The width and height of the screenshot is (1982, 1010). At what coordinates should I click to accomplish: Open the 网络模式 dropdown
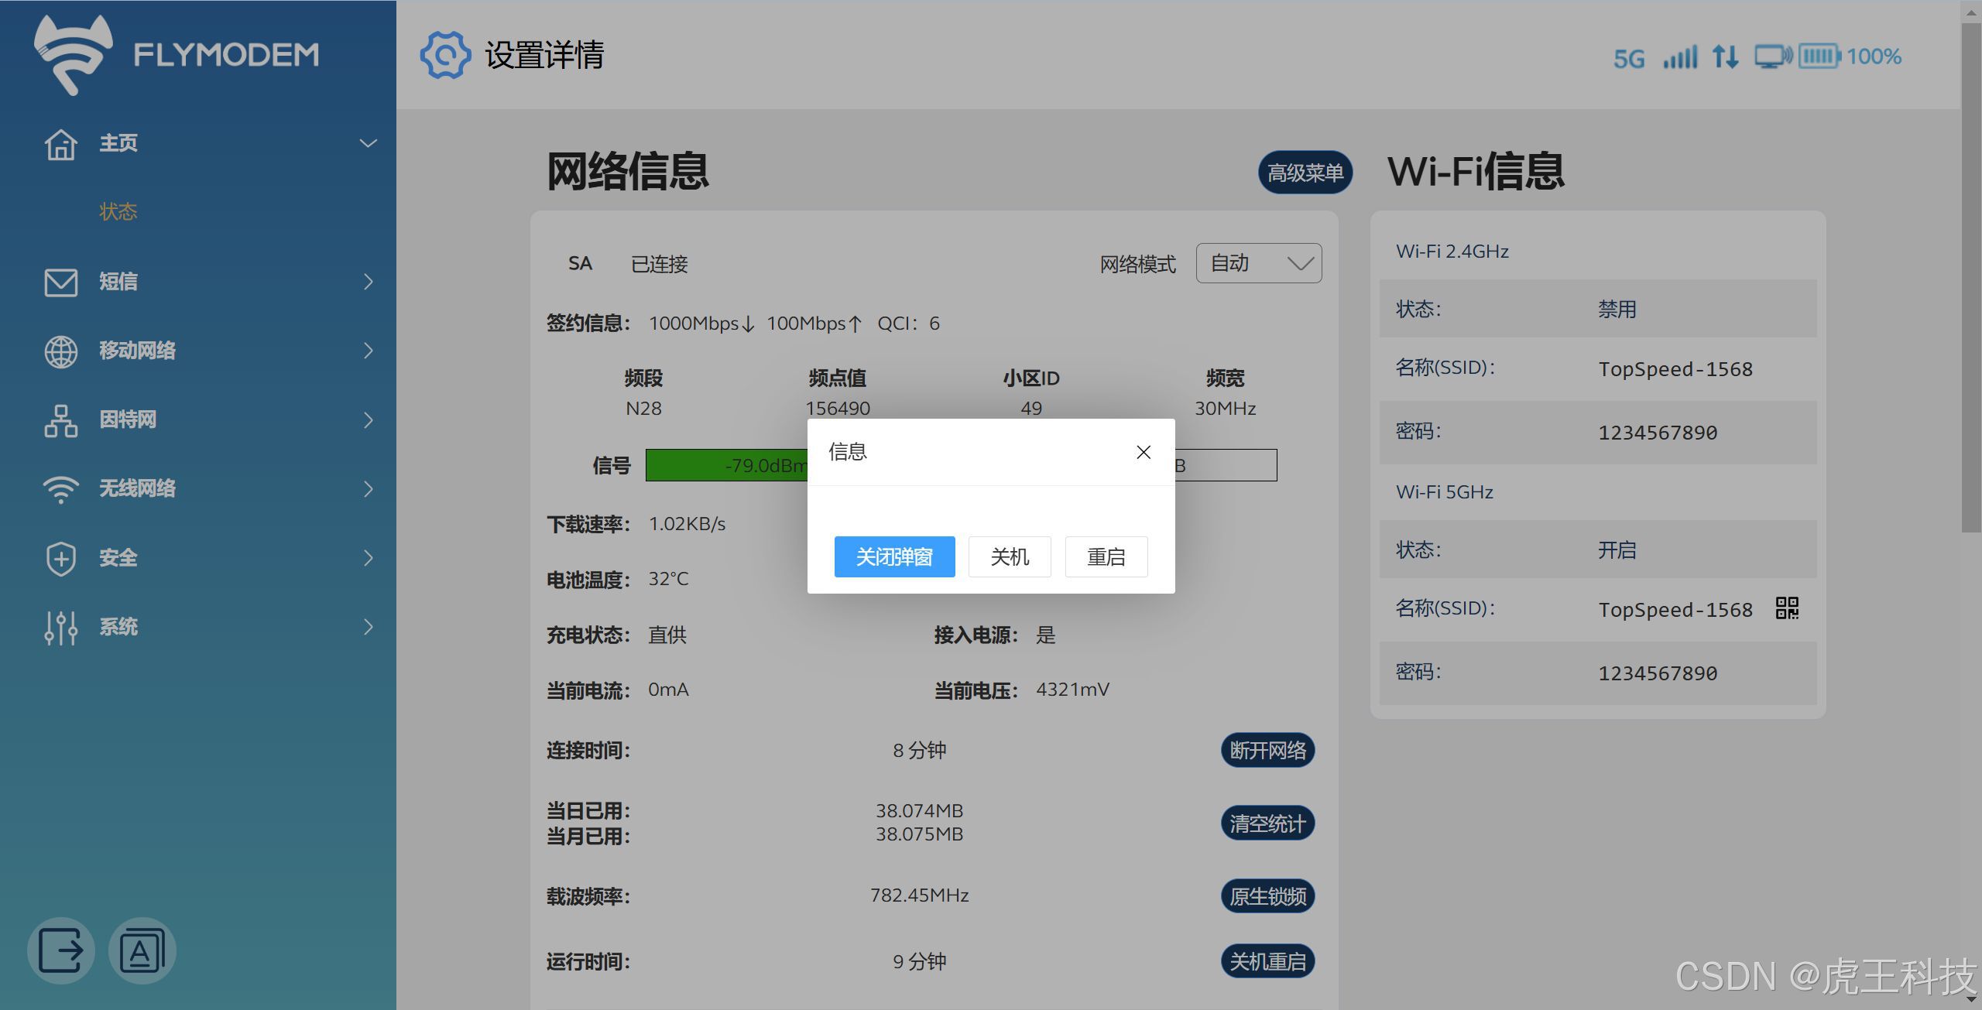(x=1259, y=263)
